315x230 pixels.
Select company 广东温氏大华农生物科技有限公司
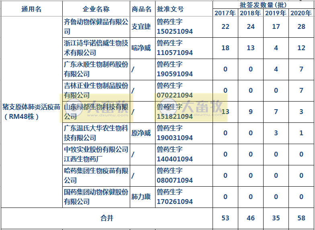96,133
